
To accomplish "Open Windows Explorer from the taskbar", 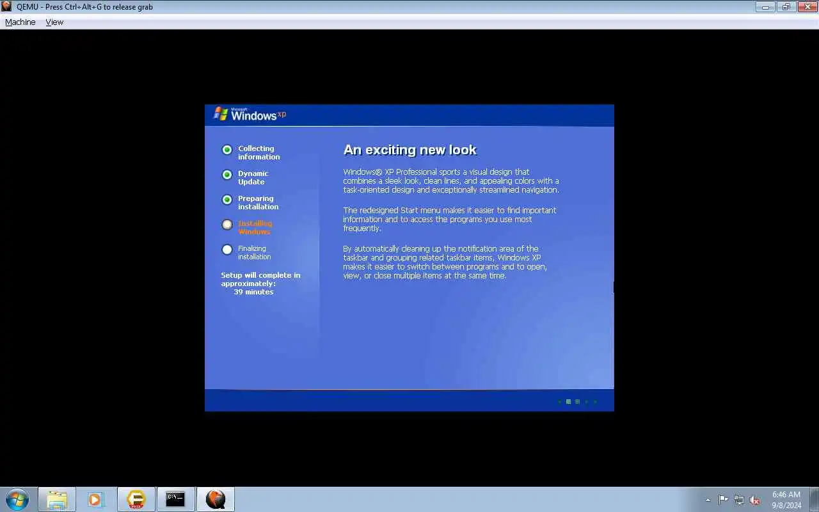I will [x=57, y=499].
